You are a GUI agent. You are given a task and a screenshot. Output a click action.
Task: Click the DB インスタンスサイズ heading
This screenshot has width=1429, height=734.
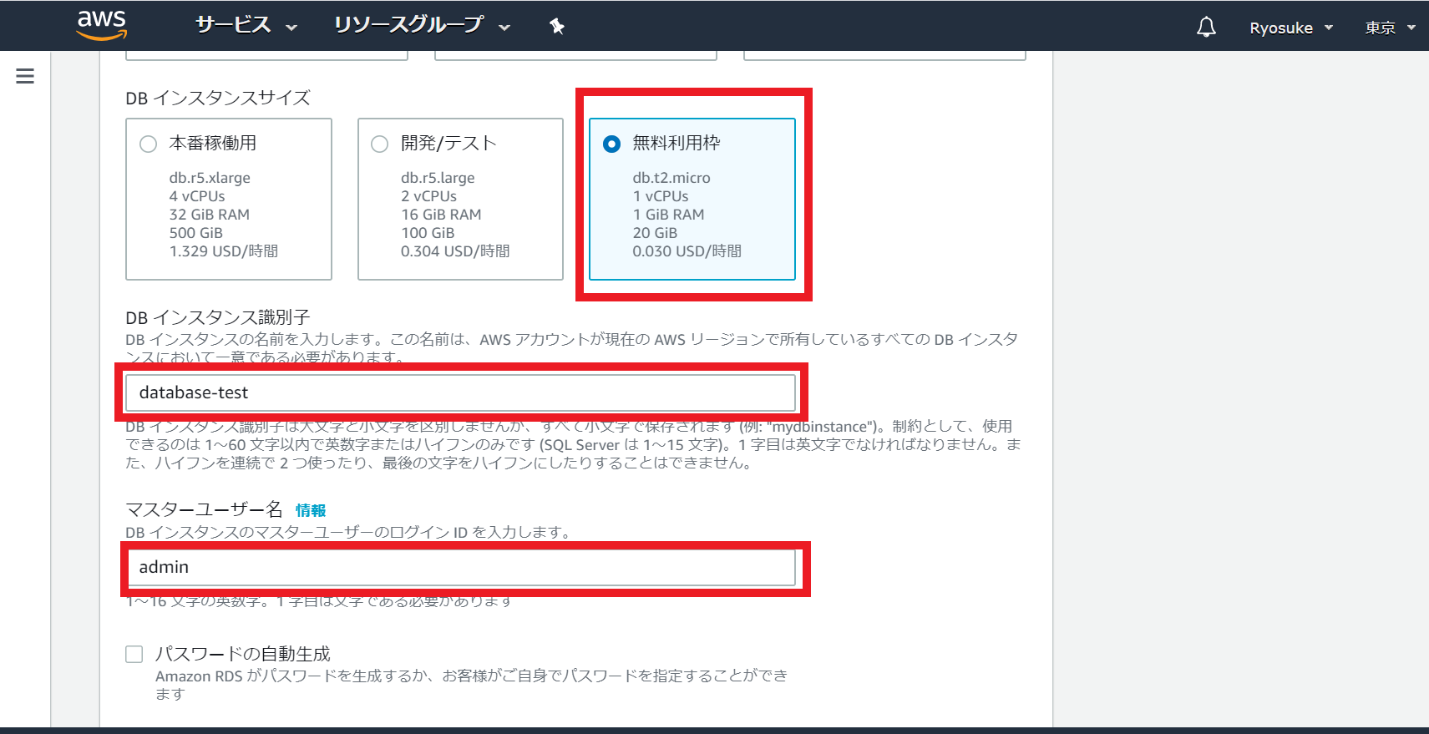click(218, 98)
